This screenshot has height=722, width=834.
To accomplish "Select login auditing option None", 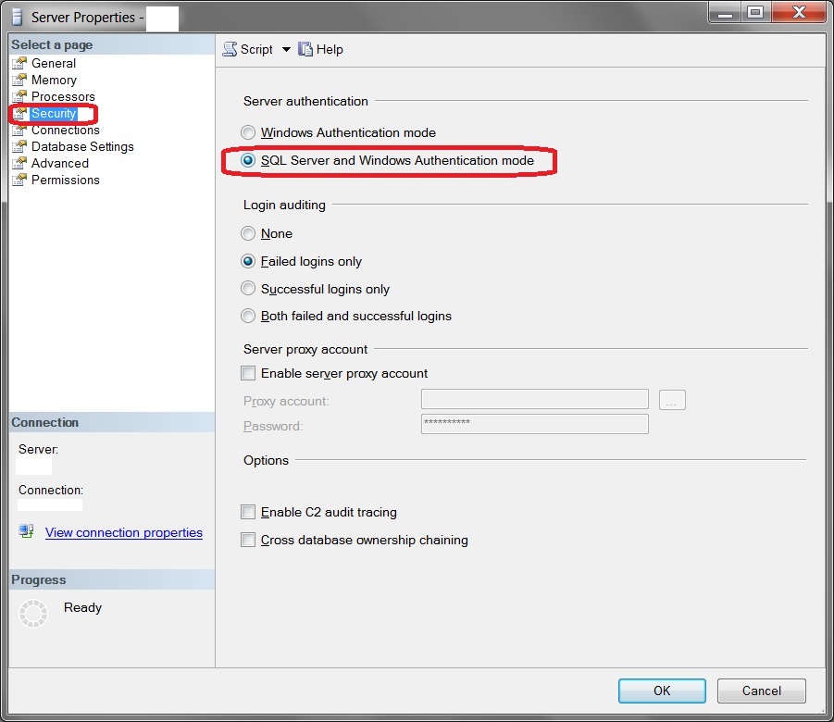I will 248,234.
